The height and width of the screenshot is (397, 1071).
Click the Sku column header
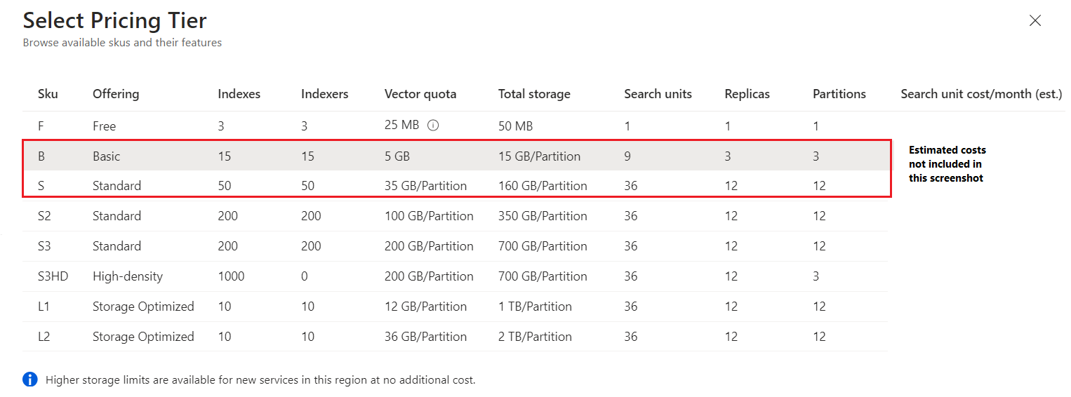(48, 94)
